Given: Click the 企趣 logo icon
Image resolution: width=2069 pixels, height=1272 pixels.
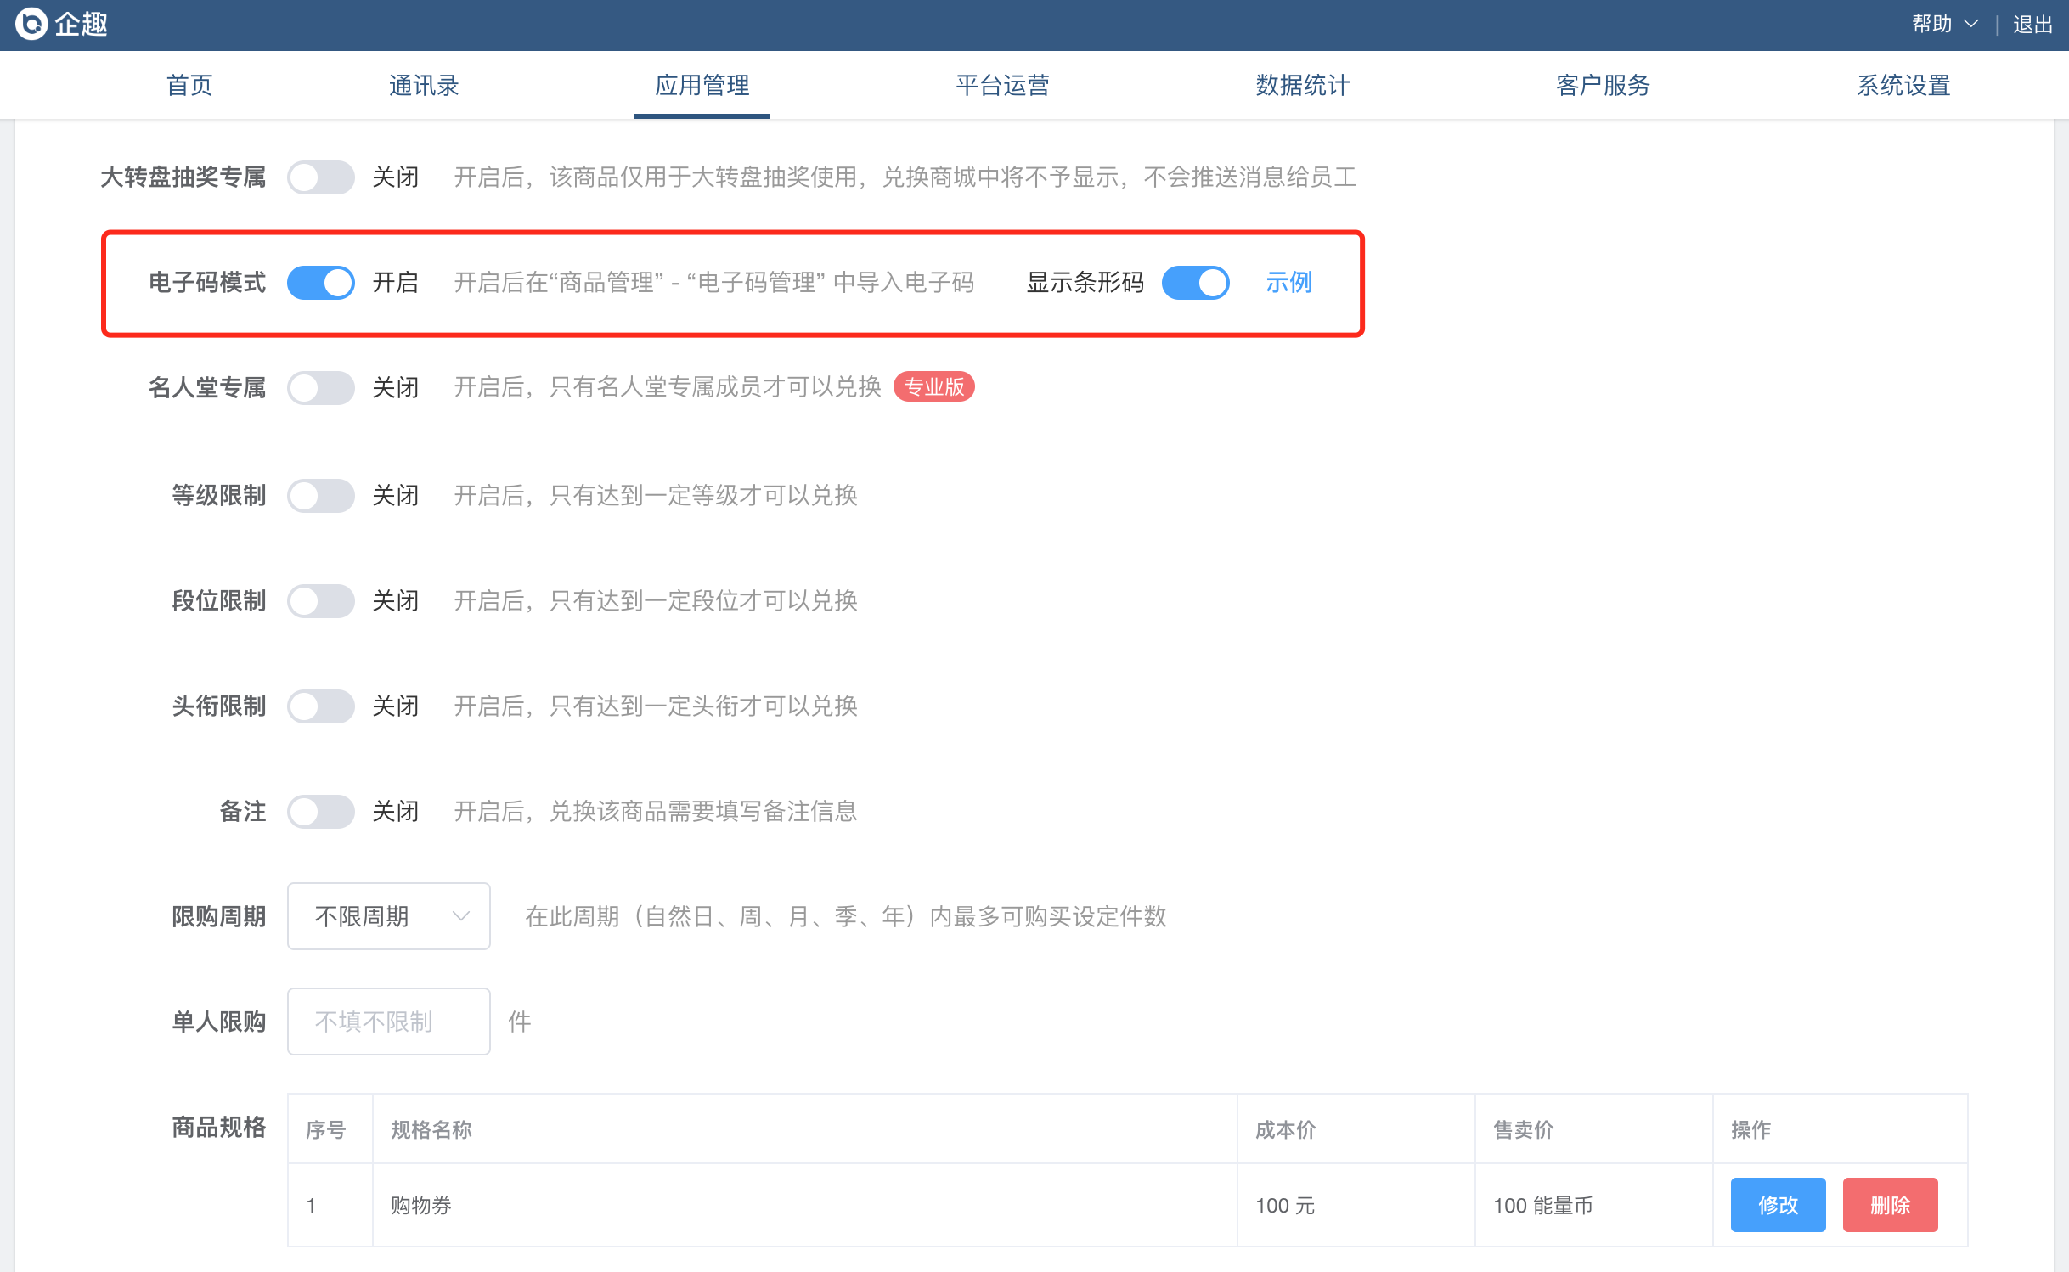Looking at the screenshot, I should coord(31,24).
